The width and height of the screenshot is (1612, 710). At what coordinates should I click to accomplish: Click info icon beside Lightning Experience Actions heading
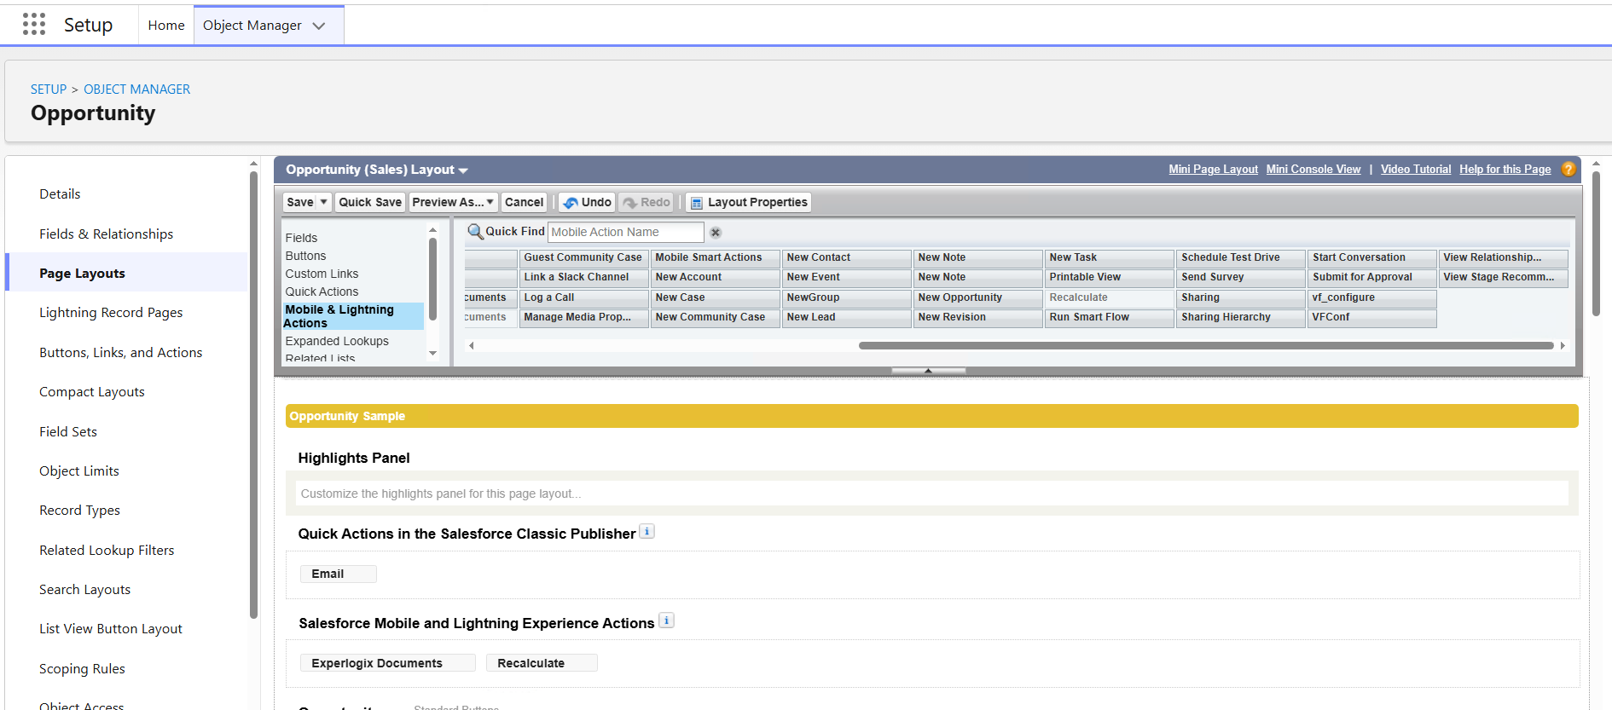[667, 621]
